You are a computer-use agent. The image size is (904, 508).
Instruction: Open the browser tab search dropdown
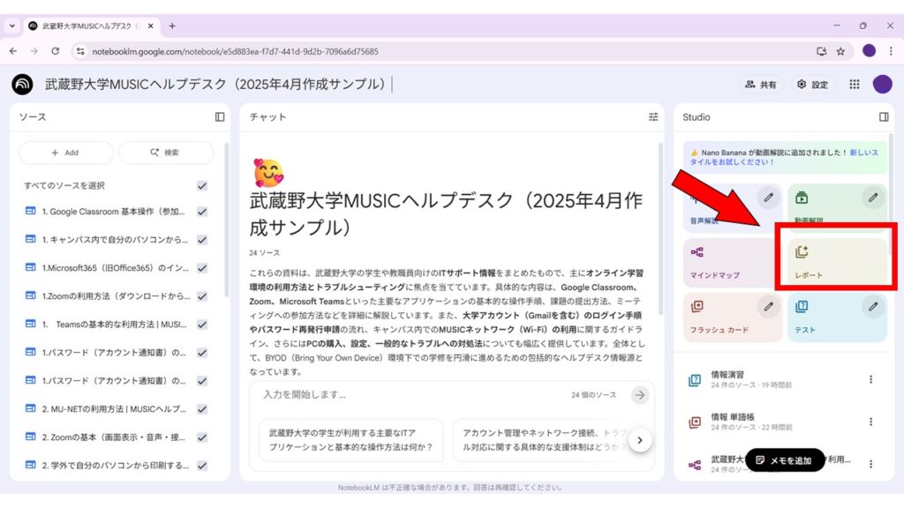(x=12, y=26)
